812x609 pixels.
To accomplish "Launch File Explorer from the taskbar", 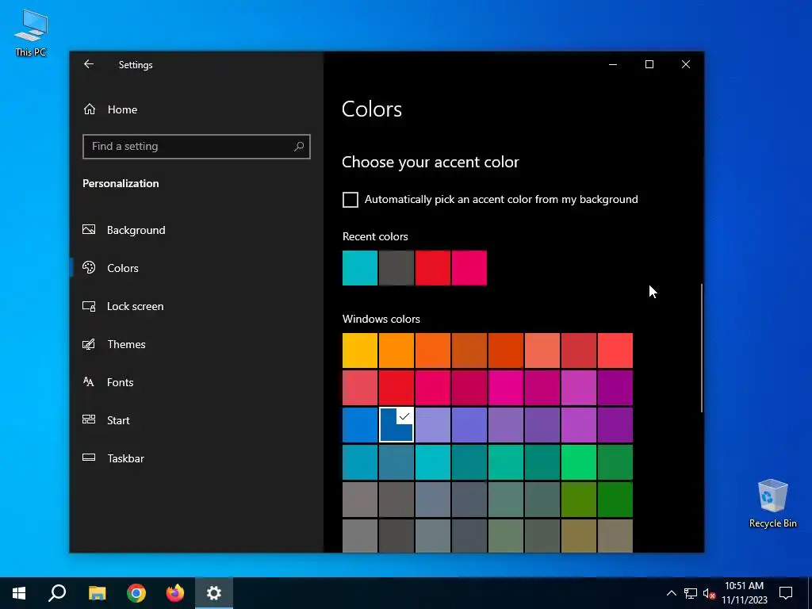I will coord(97,593).
